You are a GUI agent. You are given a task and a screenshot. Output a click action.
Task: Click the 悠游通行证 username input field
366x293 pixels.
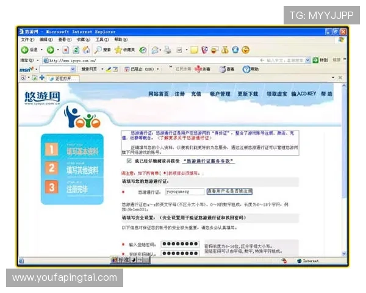click(x=185, y=192)
